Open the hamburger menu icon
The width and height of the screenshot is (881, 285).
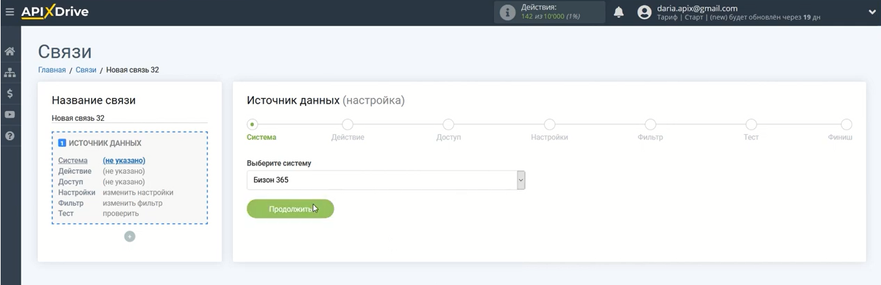point(9,12)
